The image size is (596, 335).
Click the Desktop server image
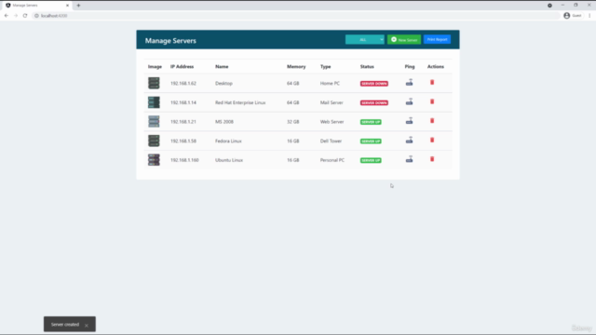(x=154, y=83)
